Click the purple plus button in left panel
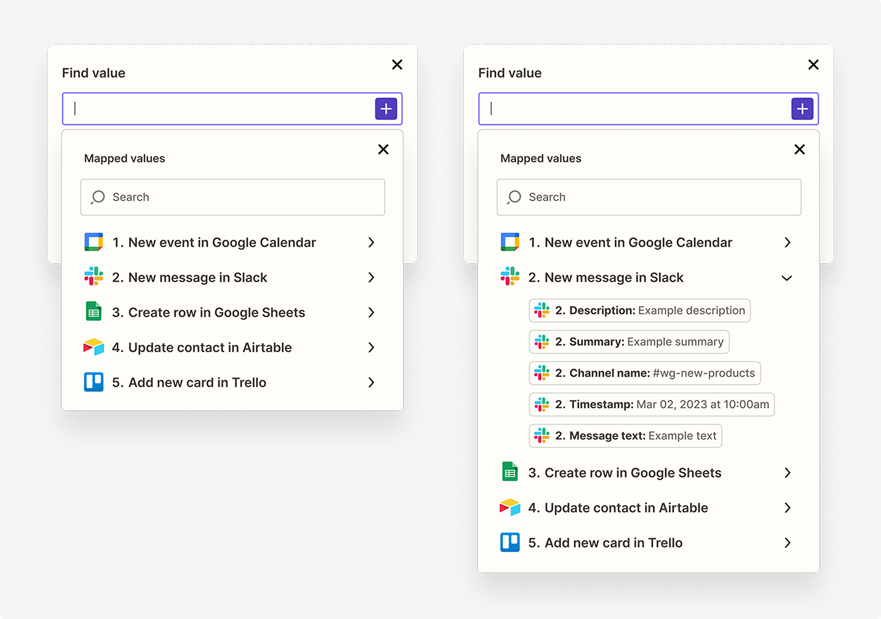The height and width of the screenshot is (619, 881). click(386, 109)
